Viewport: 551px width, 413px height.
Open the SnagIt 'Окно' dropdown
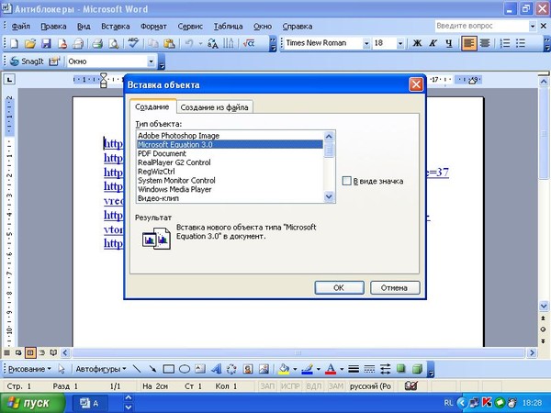click(151, 61)
